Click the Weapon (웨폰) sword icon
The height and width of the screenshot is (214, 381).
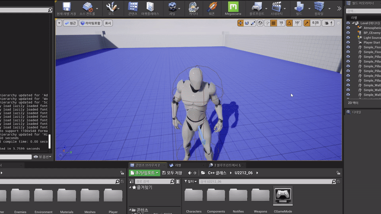[x=212, y=7]
